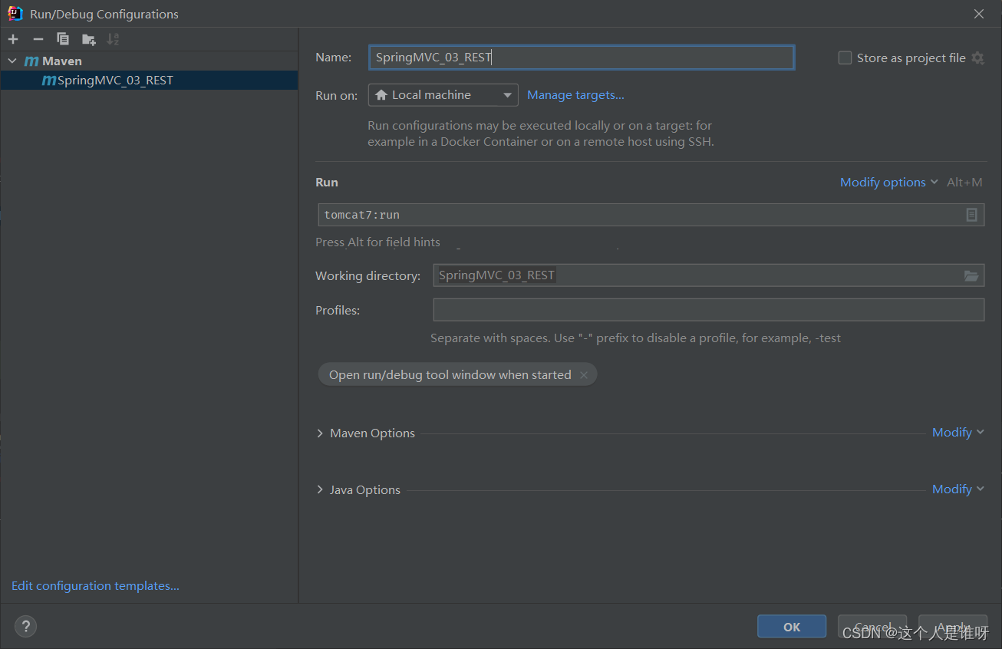Enable Store as project file checkbox
Viewport: 1002px width, 649px height.
click(x=845, y=58)
